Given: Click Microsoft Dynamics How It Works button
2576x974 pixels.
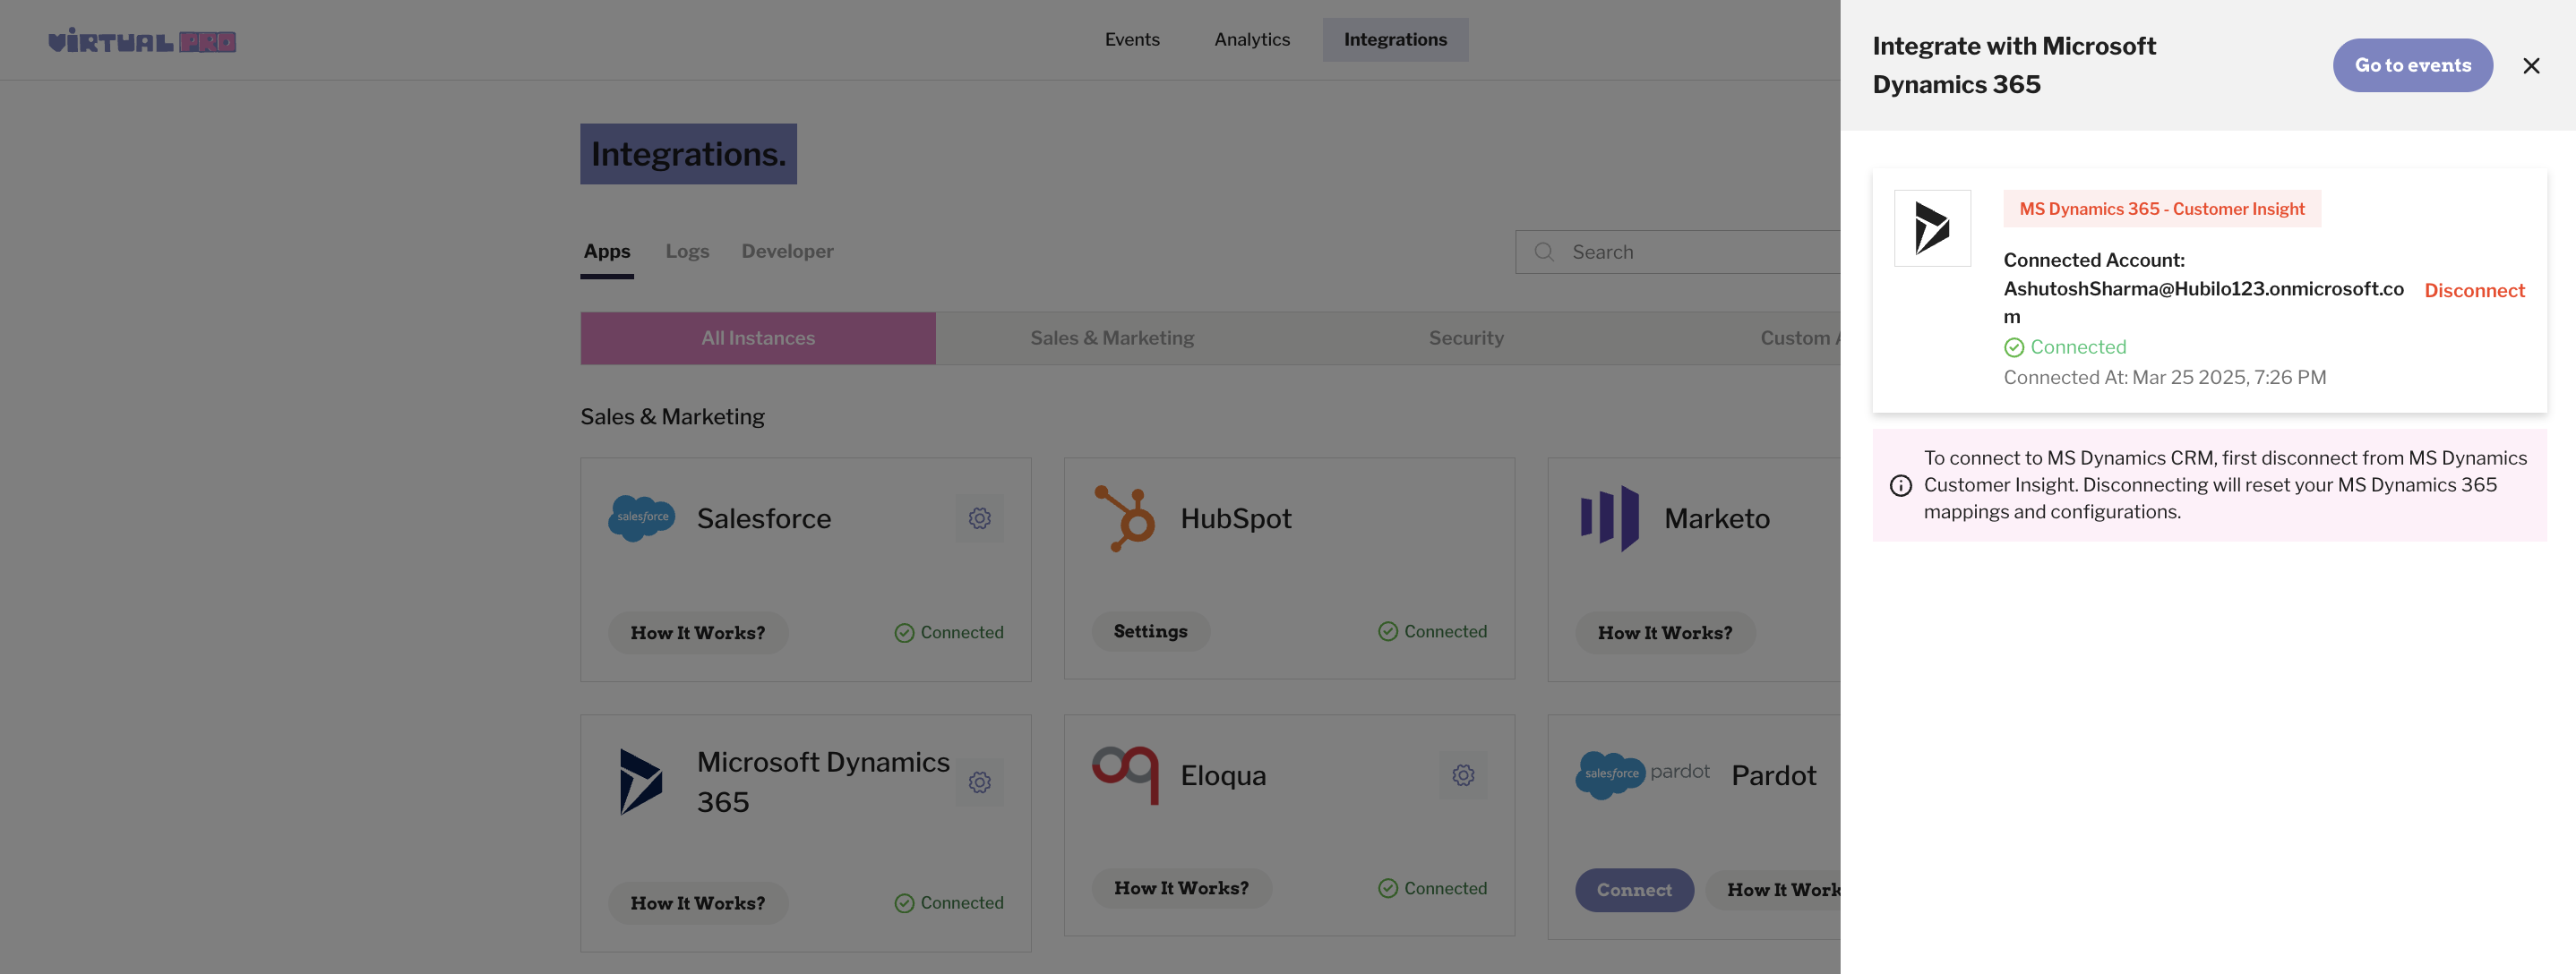Looking at the screenshot, I should 697,903.
